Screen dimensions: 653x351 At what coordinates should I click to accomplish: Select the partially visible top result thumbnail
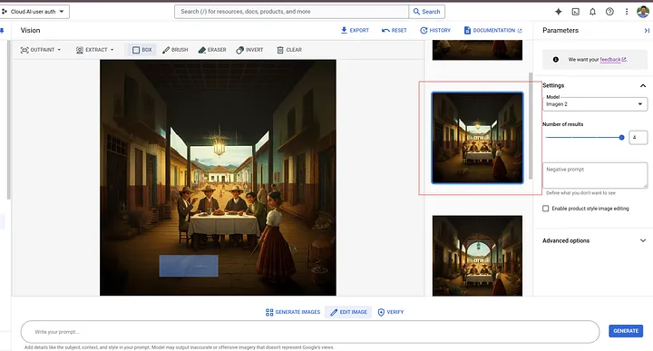pyautogui.click(x=477, y=50)
